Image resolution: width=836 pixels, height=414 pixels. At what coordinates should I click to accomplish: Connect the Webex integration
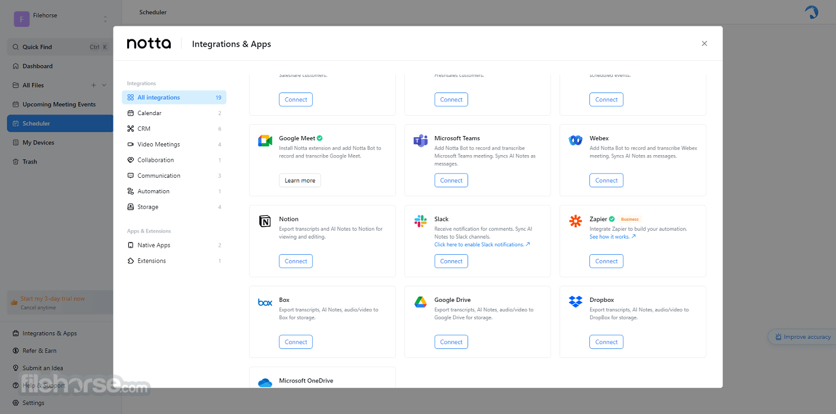point(606,180)
